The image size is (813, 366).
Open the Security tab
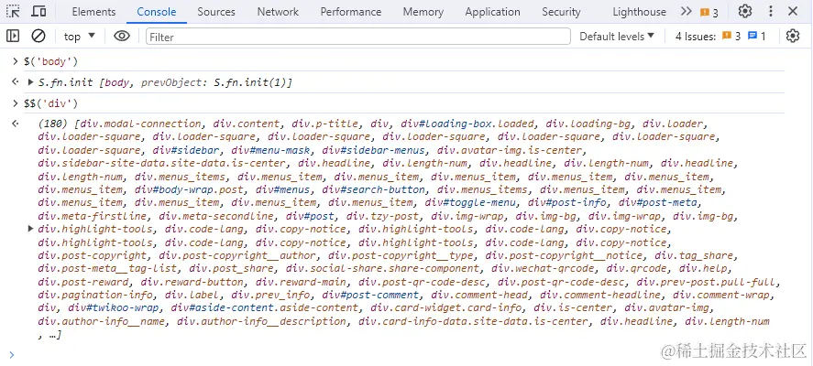[561, 11]
